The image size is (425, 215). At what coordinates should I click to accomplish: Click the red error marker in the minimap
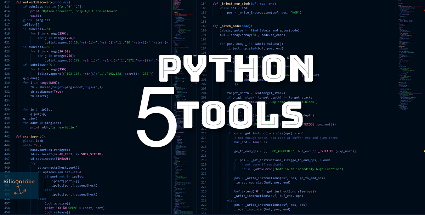[x=196, y=83]
